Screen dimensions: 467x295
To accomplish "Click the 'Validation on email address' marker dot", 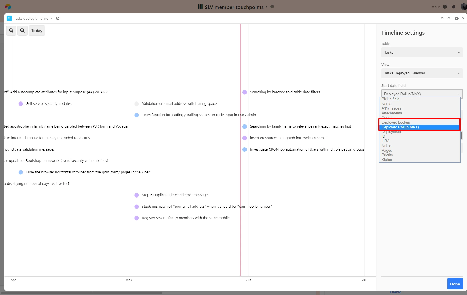I will pos(136,104).
